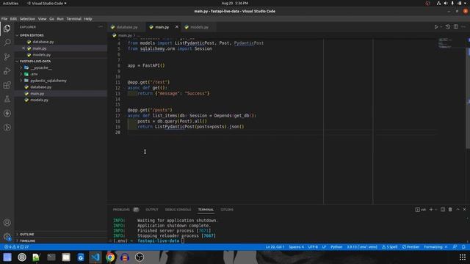The height and width of the screenshot is (264, 470).
Task: Click the Prettier status bar item
Action: coord(411,247)
